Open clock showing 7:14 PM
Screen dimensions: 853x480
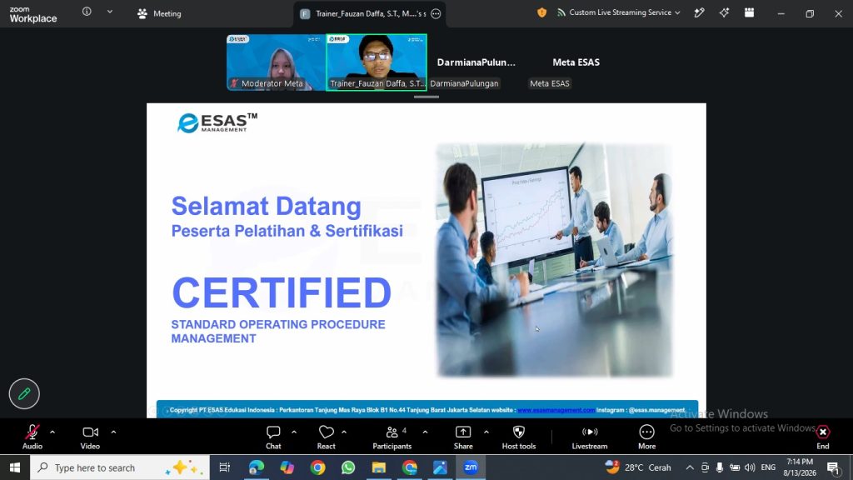pyautogui.click(x=800, y=467)
